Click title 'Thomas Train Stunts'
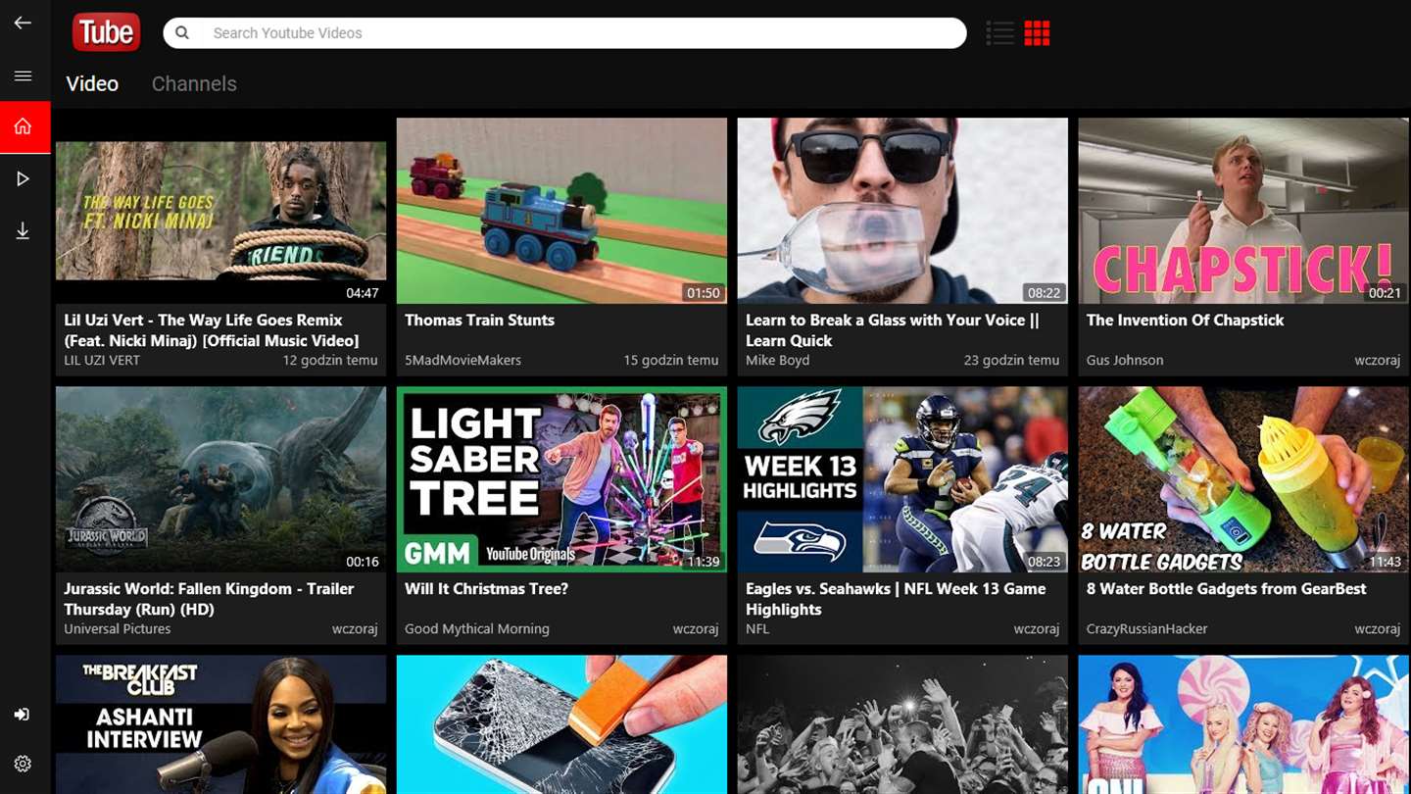1411x794 pixels. pos(479,320)
